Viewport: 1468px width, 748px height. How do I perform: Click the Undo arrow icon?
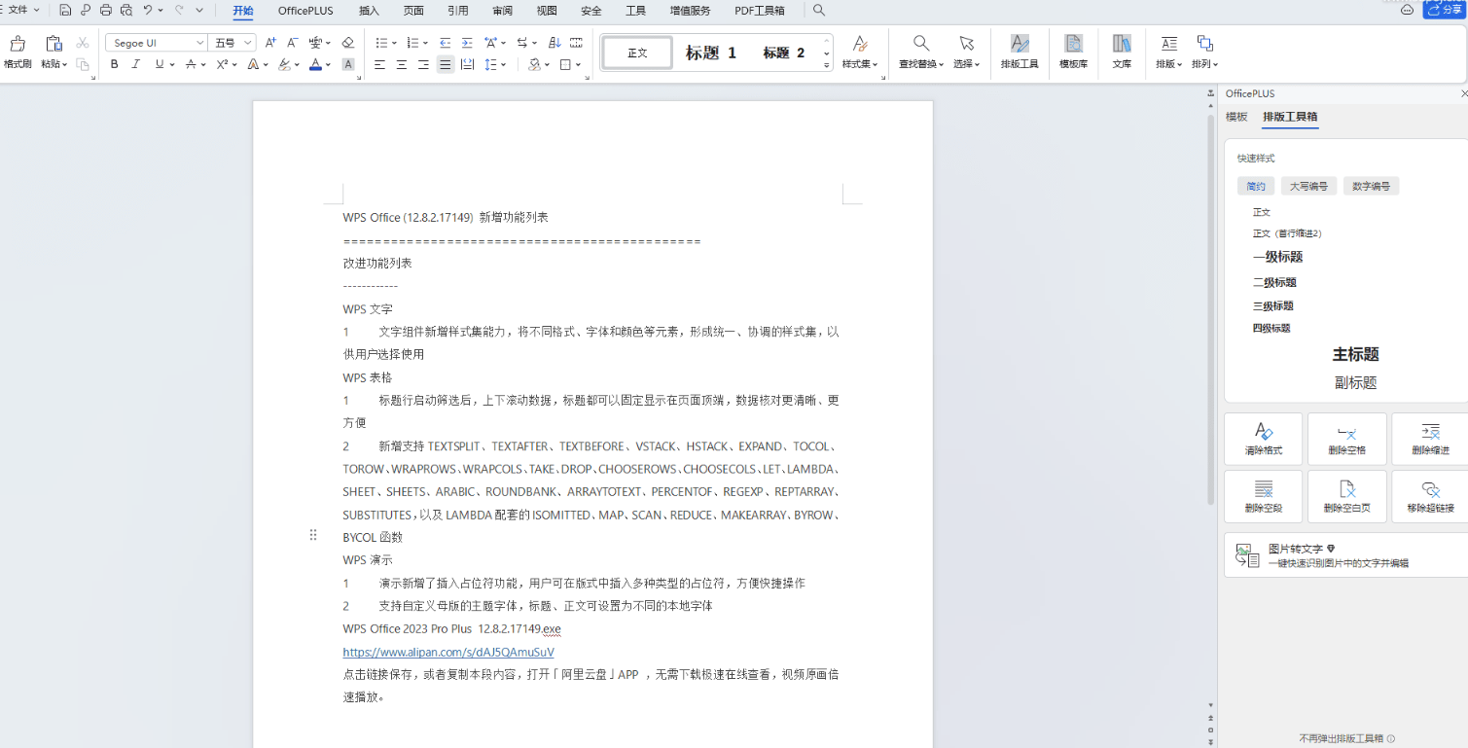tap(147, 10)
